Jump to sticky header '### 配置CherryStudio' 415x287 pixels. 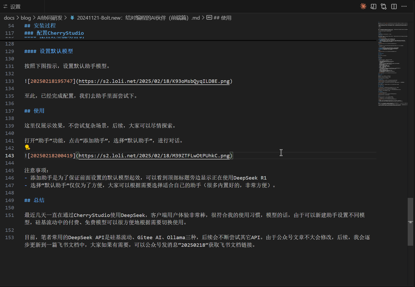[60, 33]
